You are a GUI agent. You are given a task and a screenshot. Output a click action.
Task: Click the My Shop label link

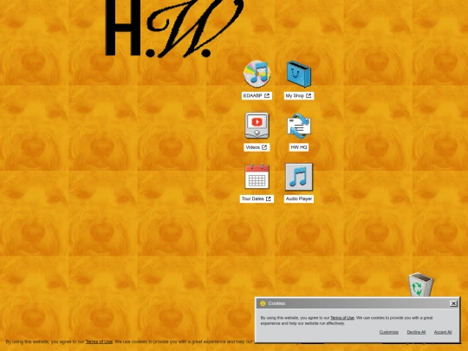coord(299,96)
